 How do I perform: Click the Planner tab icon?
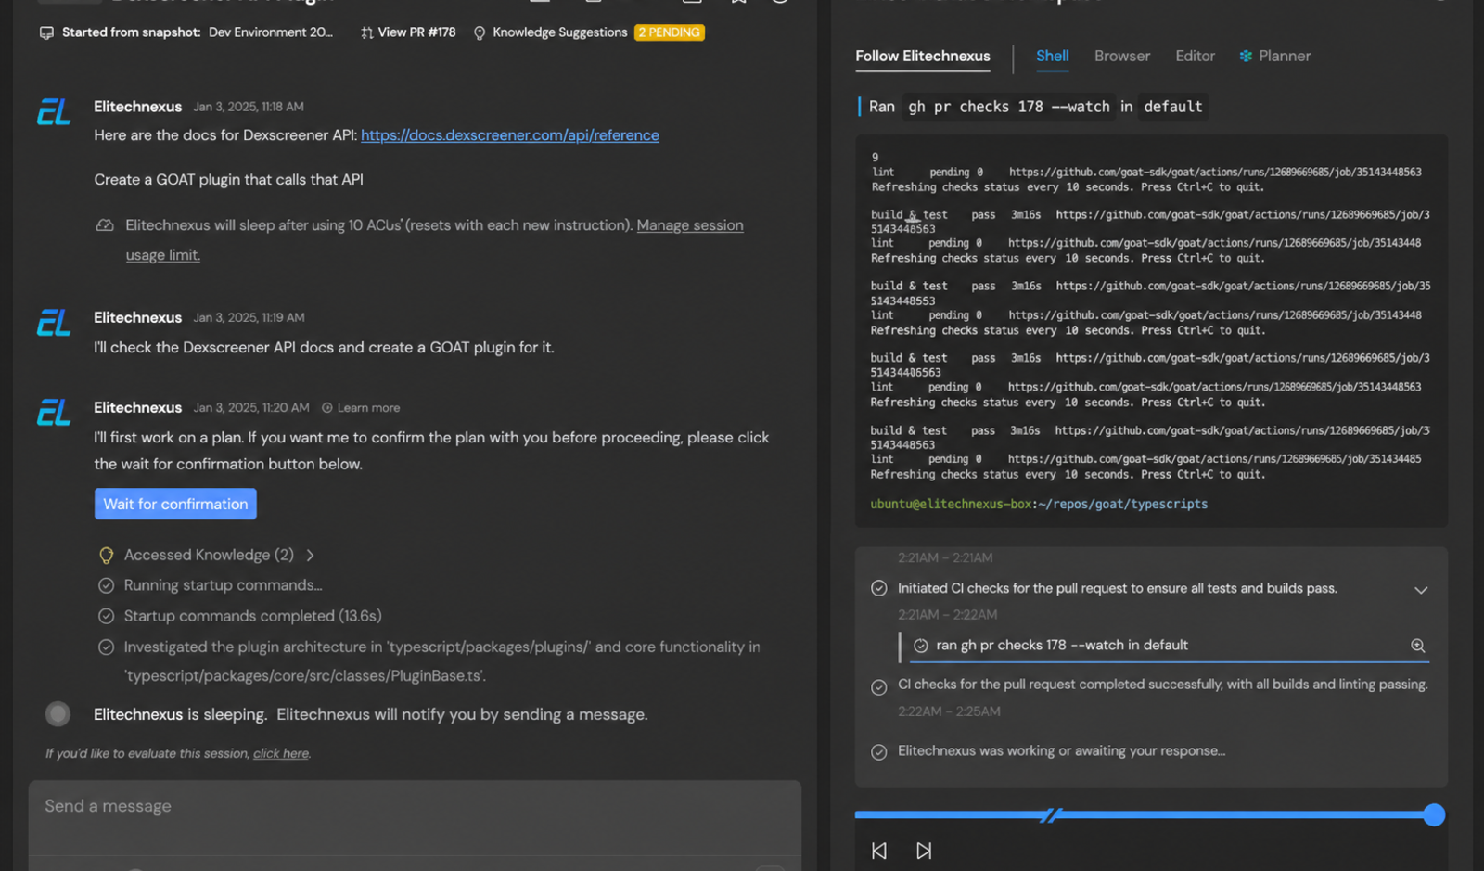coord(1246,57)
